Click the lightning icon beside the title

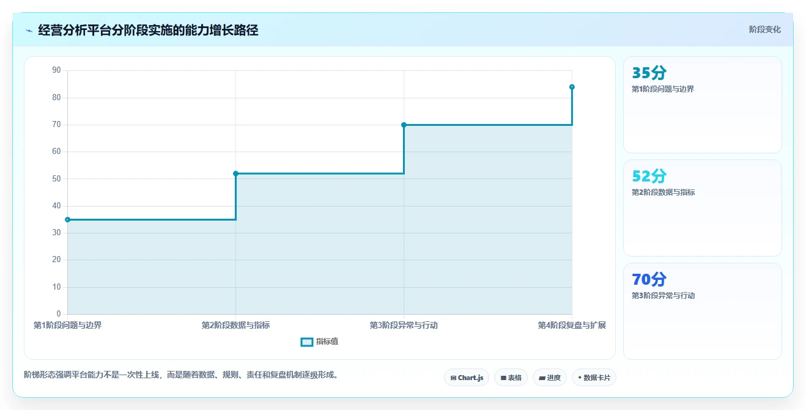(29, 31)
